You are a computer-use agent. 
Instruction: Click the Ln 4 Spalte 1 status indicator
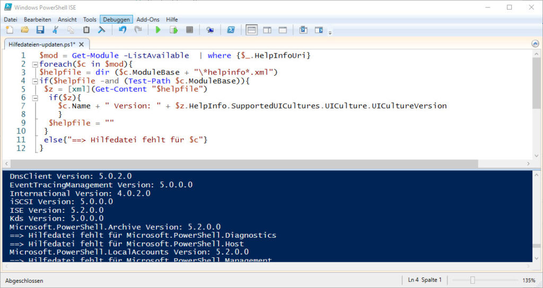[x=425, y=280]
